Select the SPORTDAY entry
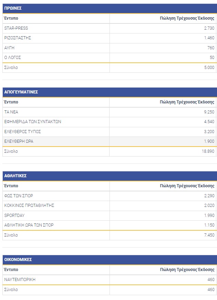The image size is (217, 300). [x=14, y=216]
